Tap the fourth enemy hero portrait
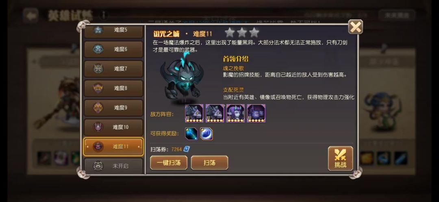 (x=256, y=114)
